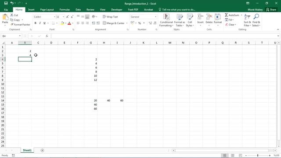Switch to the Data tab
The image size is (281, 158).
78,10
